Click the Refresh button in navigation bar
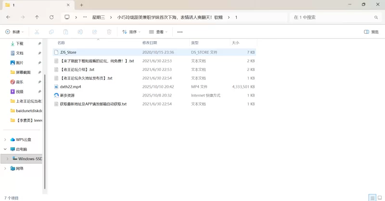Viewport: 385px width, 201px height. click(51, 17)
